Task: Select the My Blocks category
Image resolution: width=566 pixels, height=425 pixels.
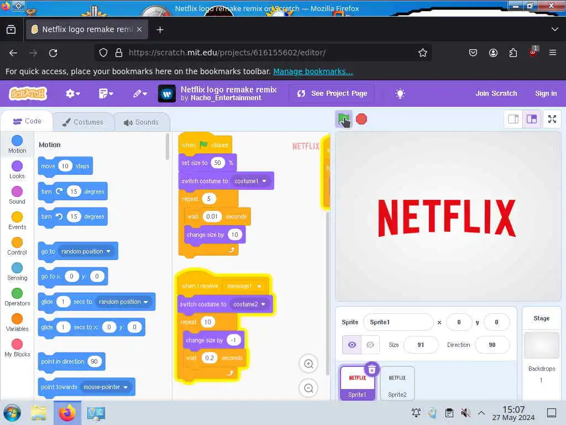Action: [x=17, y=348]
